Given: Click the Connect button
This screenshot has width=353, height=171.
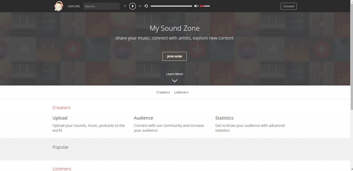Looking at the screenshot, I should (x=289, y=6).
